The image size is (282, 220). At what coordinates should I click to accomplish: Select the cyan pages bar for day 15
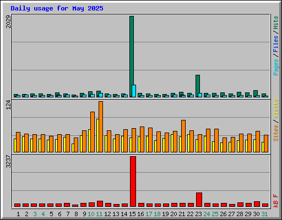[134, 91]
